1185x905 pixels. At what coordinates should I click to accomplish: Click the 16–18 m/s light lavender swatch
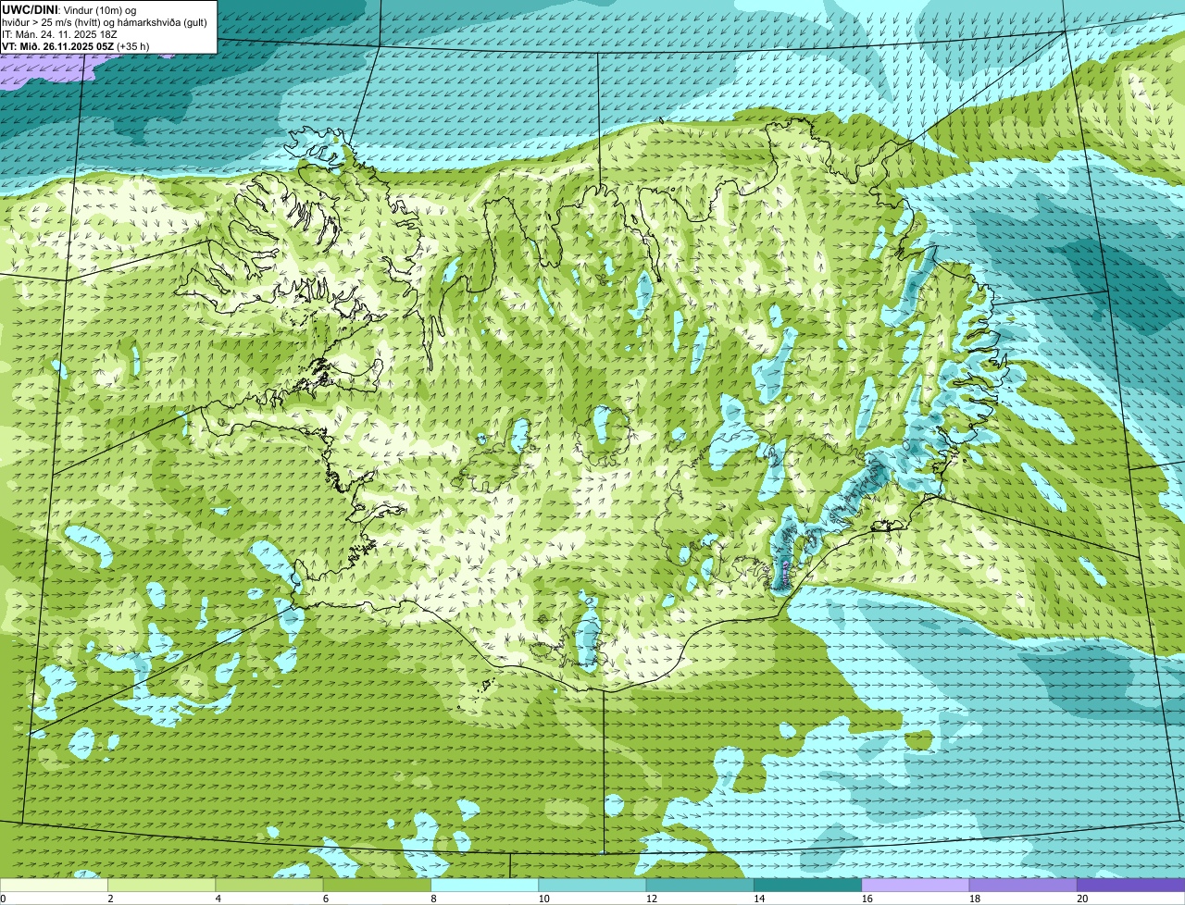pos(916,885)
